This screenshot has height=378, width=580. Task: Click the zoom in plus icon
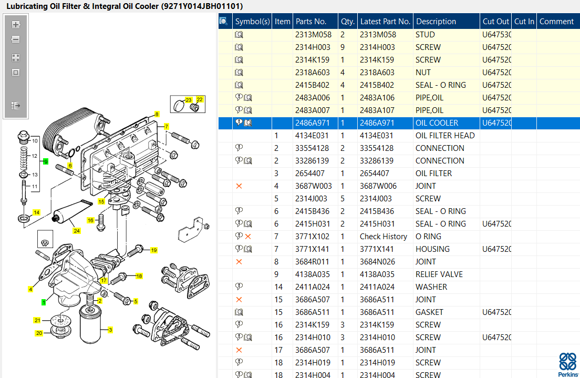(x=16, y=25)
